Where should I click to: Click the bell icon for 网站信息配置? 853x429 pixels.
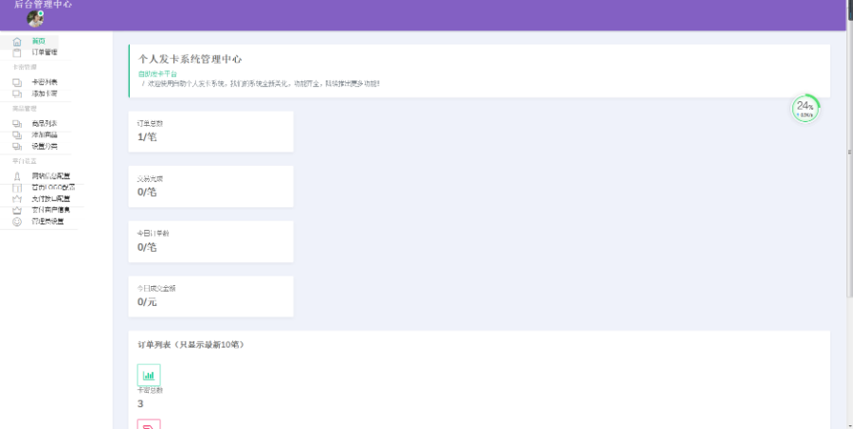coord(17,176)
